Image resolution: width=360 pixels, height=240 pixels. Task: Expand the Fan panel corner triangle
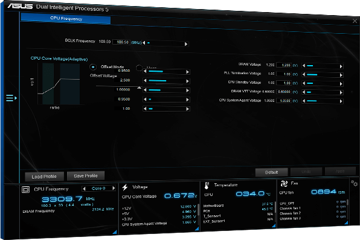(x=346, y=223)
